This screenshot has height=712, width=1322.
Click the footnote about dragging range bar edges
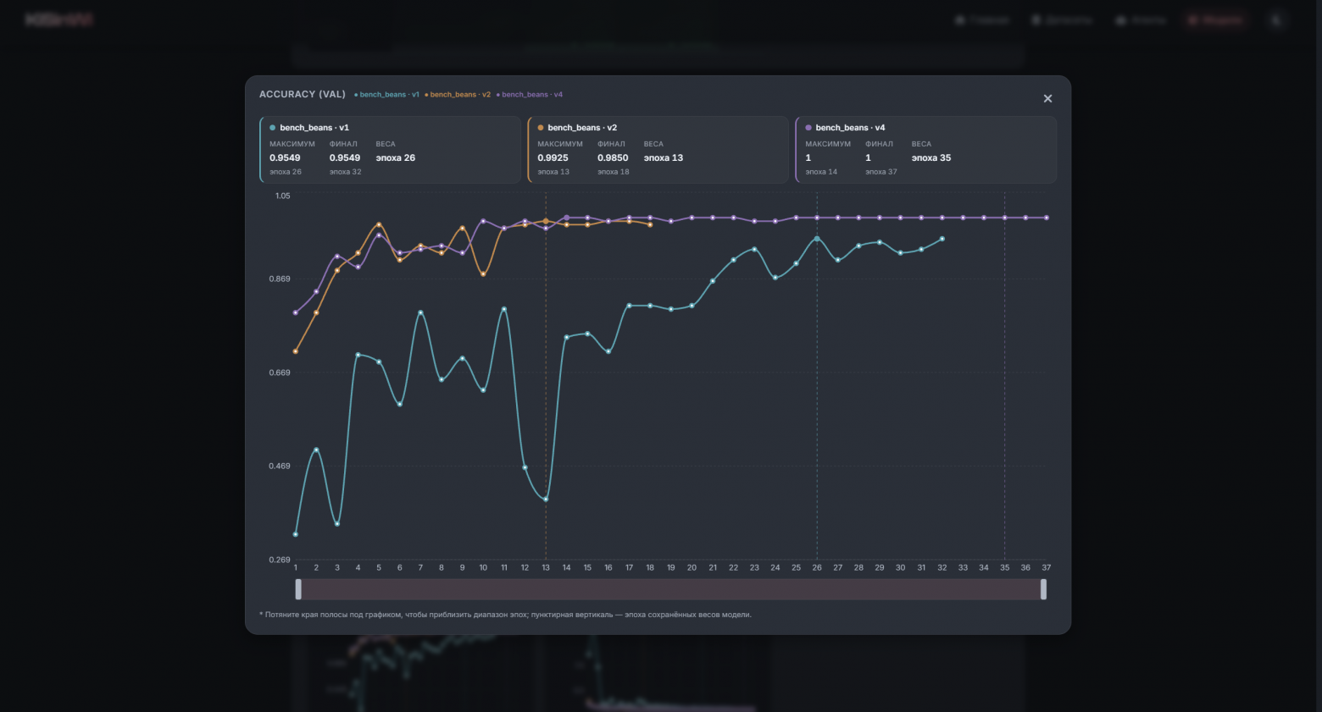505,615
